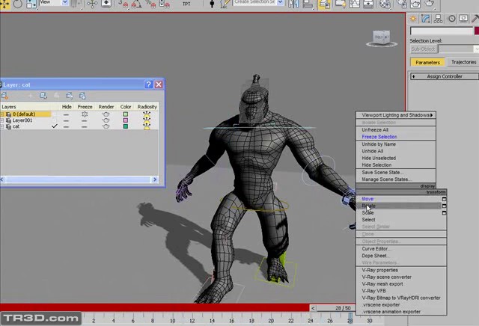
Task: Choose Freeze Selection from the context menu
Action: (379, 137)
